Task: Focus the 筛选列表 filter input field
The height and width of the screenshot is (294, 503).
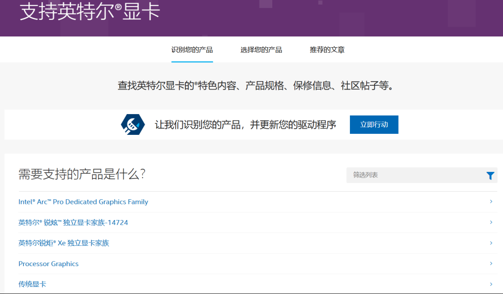Action: (413, 175)
